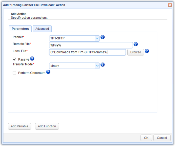
Task: Click help icon next to Transfer Mode
Action: click(x=103, y=65)
